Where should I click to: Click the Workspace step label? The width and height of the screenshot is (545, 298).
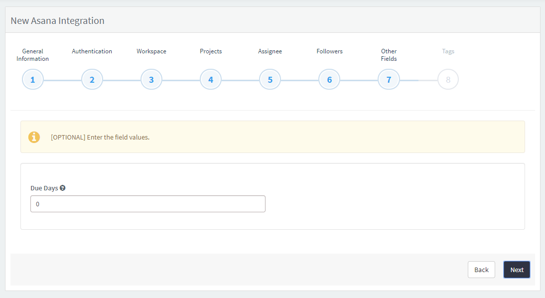pyautogui.click(x=151, y=51)
